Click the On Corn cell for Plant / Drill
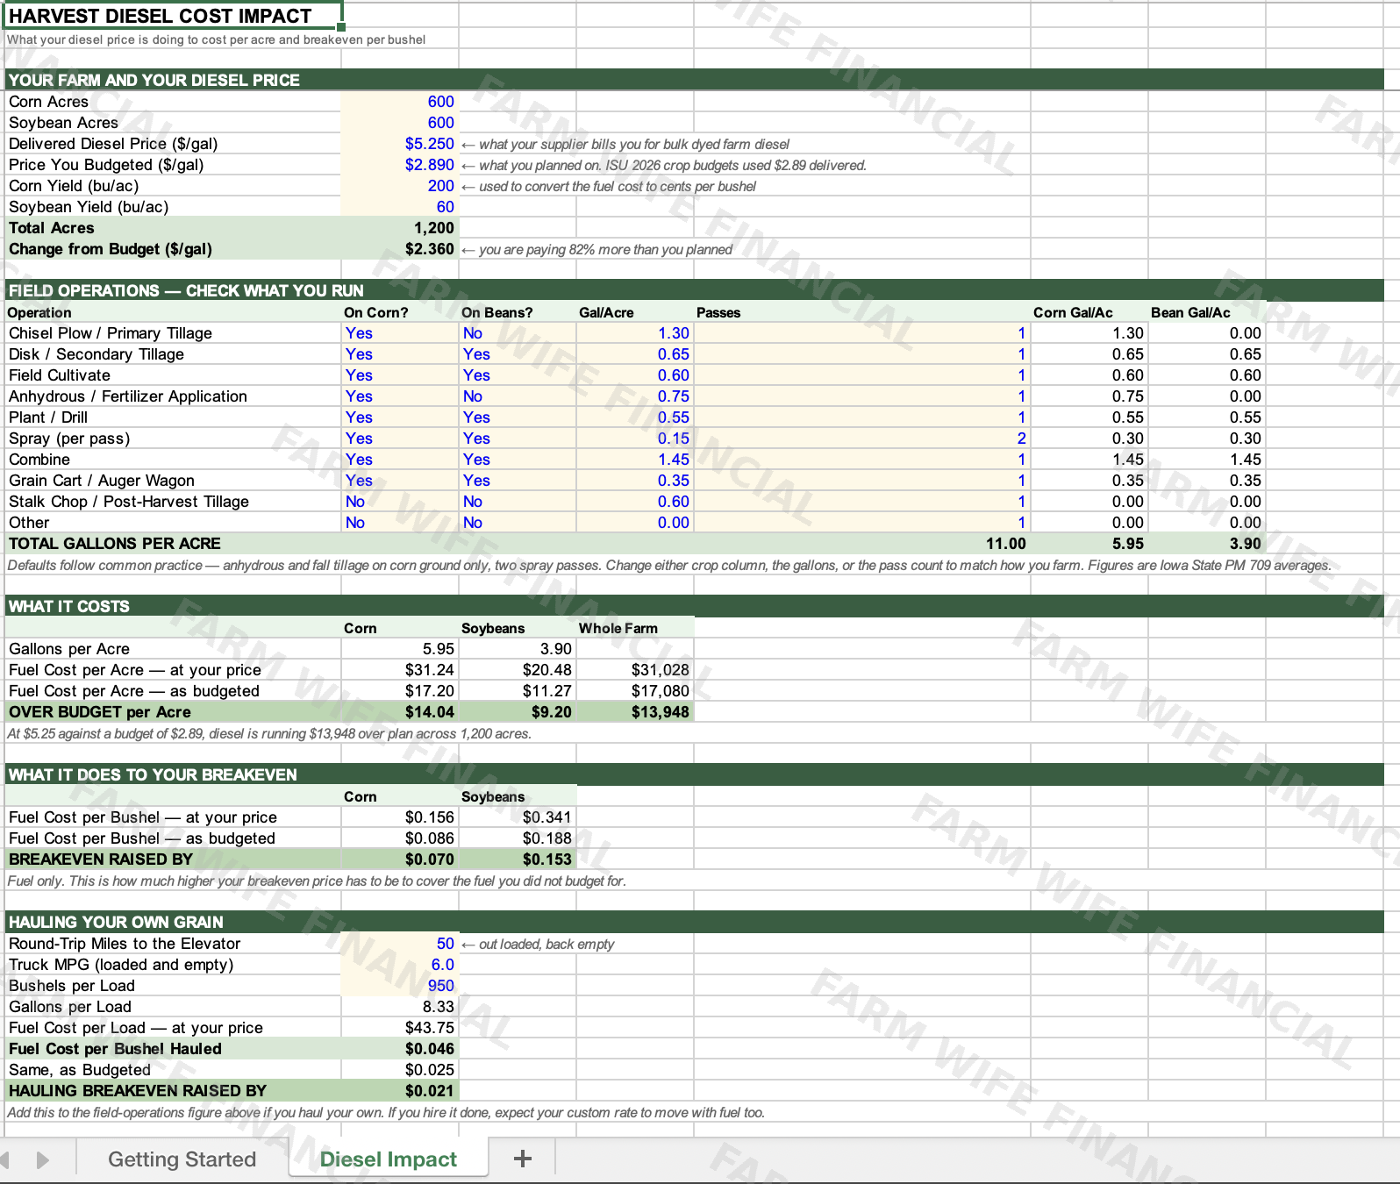The height and width of the screenshot is (1184, 1400). click(x=400, y=417)
